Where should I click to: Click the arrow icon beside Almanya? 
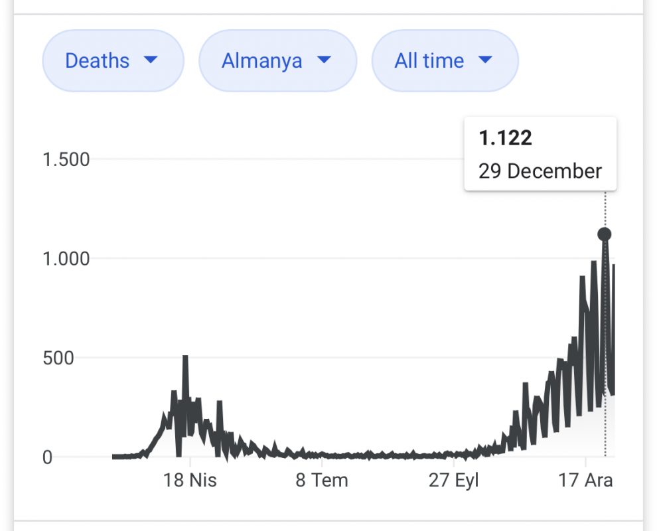pyautogui.click(x=323, y=60)
